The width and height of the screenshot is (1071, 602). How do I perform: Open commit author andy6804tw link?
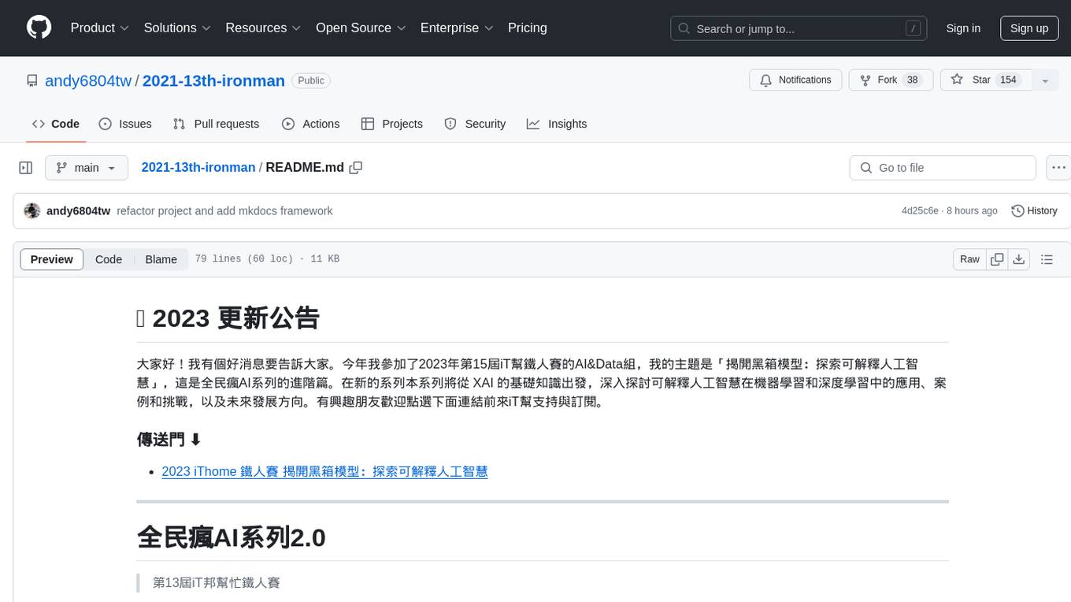[x=78, y=211]
